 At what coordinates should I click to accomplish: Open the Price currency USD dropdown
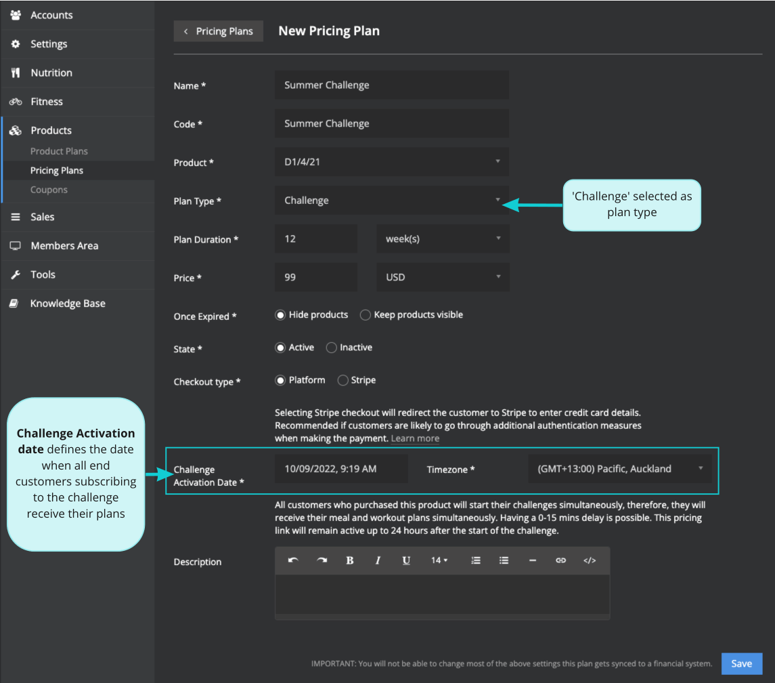443,277
